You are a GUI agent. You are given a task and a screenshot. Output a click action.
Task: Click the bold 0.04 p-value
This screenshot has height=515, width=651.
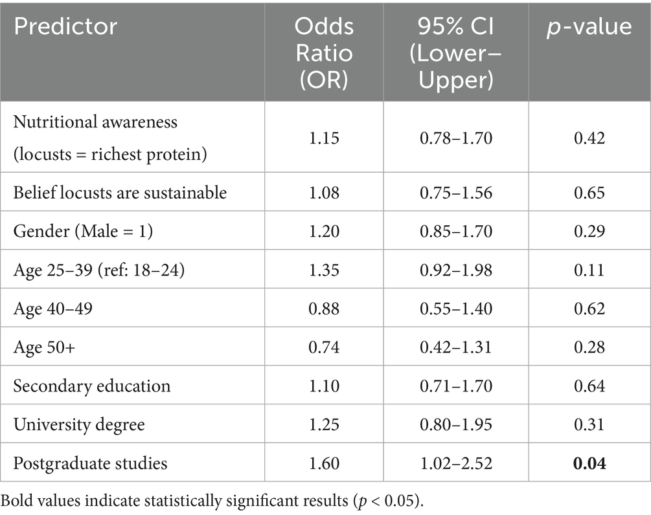pos(589,463)
